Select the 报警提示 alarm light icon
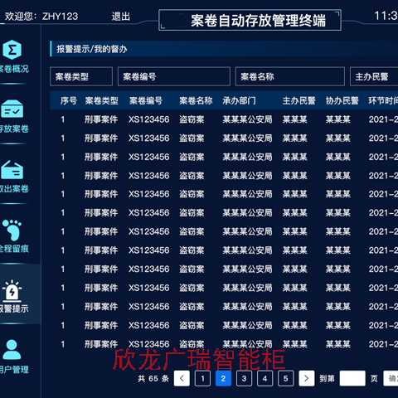Viewport: 398px width, 398px height. (x=12, y=290)
